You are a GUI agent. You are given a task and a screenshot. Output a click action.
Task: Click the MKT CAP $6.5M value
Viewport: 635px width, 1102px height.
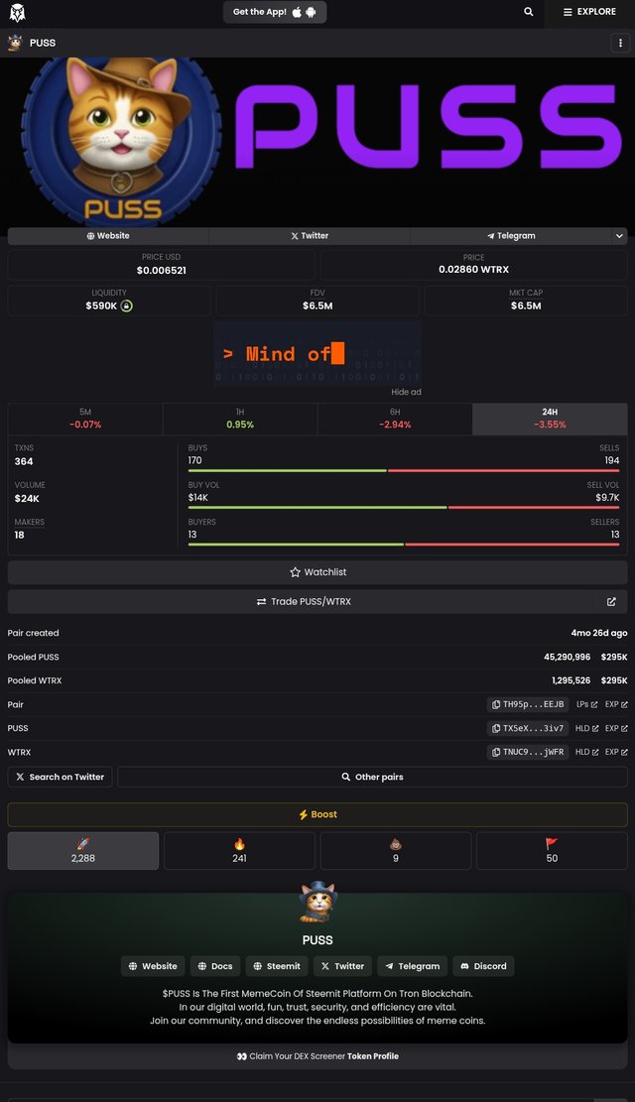pos(526,306)
